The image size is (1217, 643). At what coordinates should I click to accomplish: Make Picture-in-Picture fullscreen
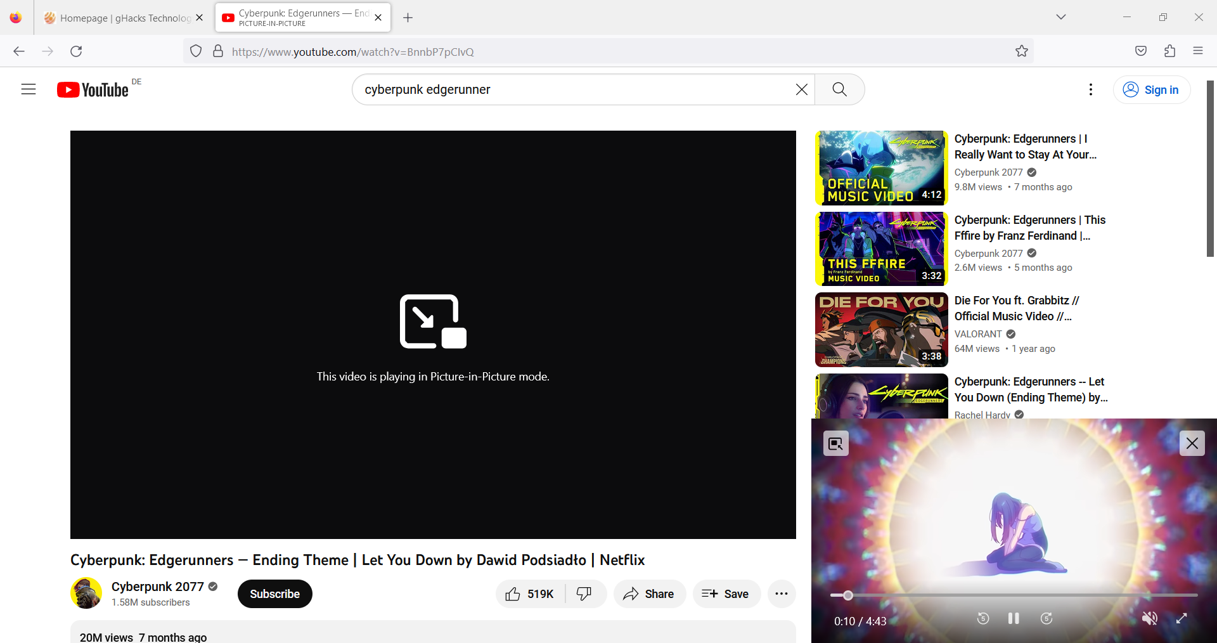point(1182,618)
